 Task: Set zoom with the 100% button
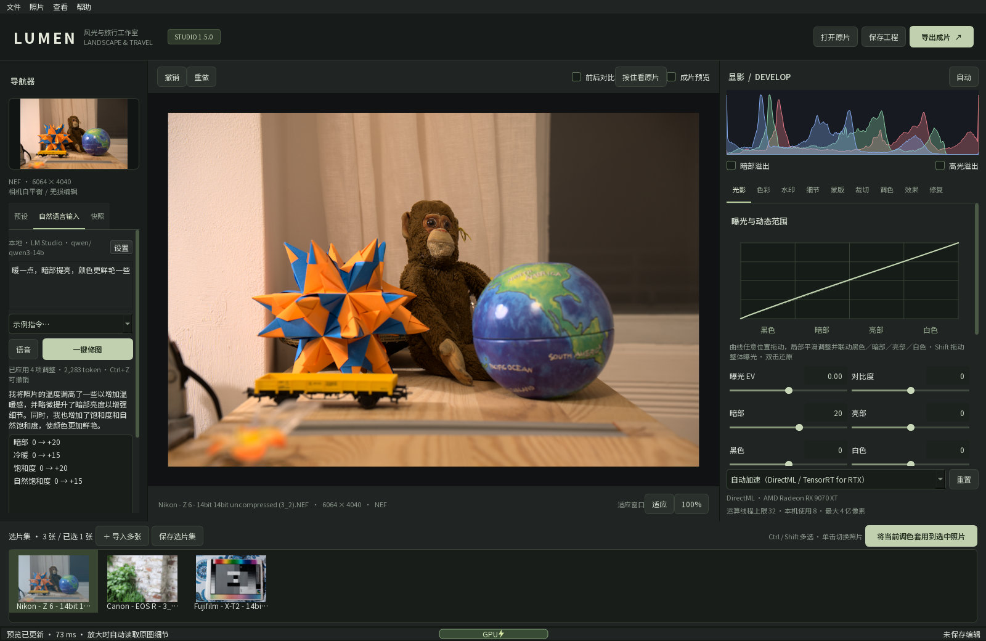691,504
